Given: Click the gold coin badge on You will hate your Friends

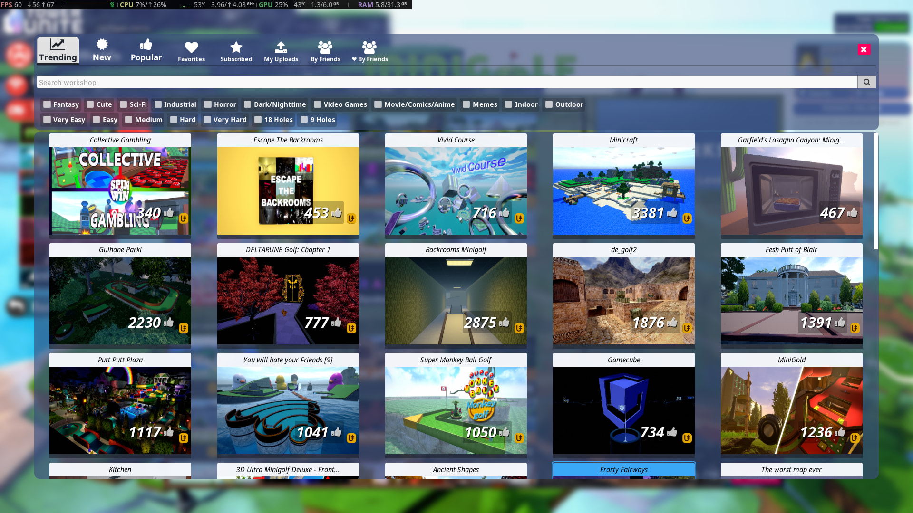Looking at the screenshot, I should click(351, 438).
